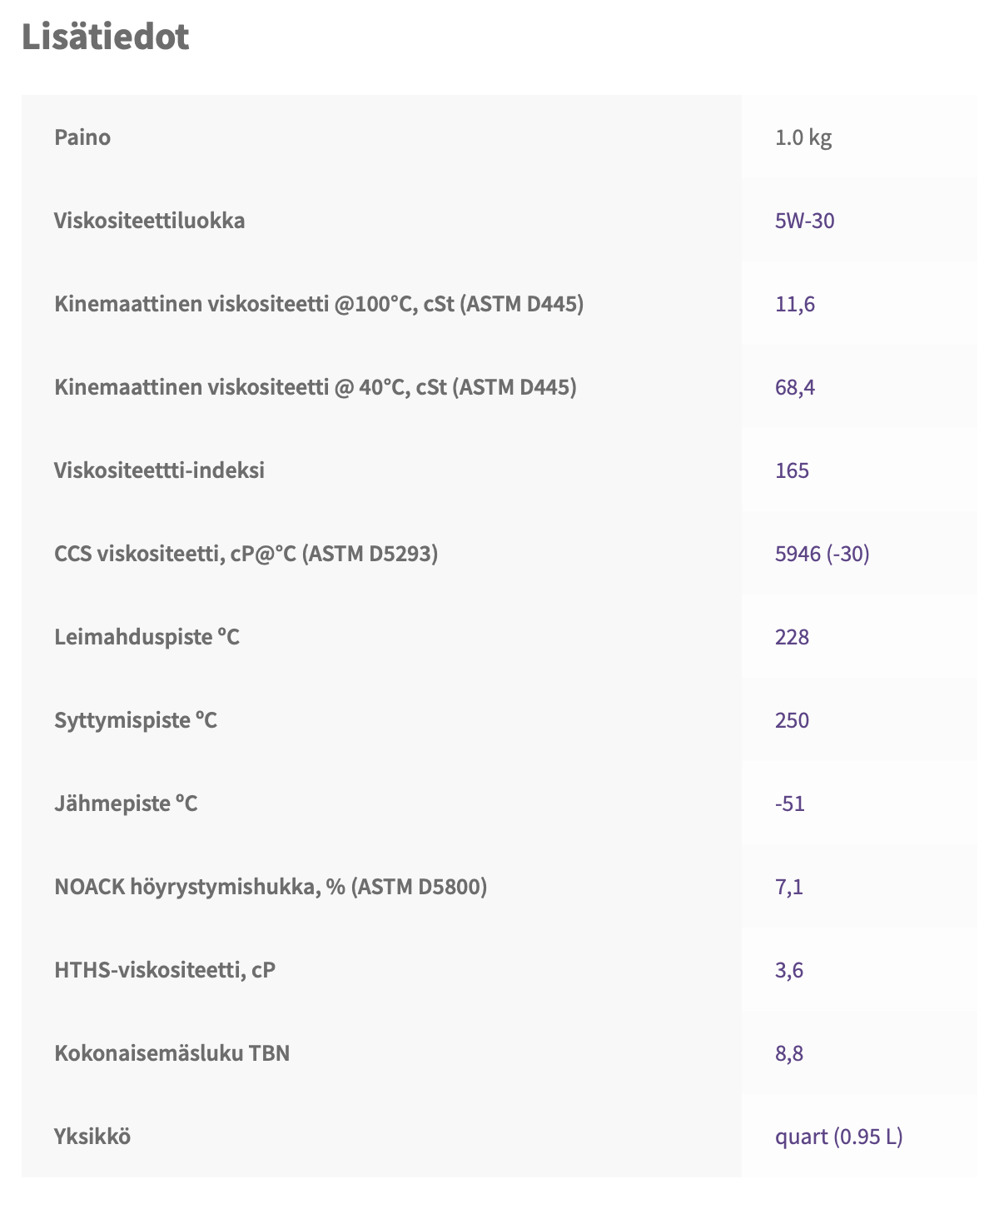Click the 7,1 NOACK evaporation link
Viewport: 994px width, 1209px height.
tap(788, 887)
